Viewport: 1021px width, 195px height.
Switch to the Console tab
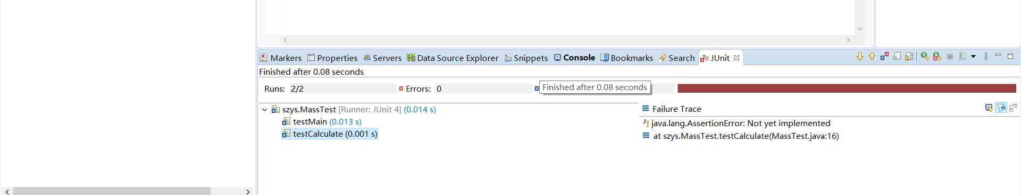(x=574, y=58)
